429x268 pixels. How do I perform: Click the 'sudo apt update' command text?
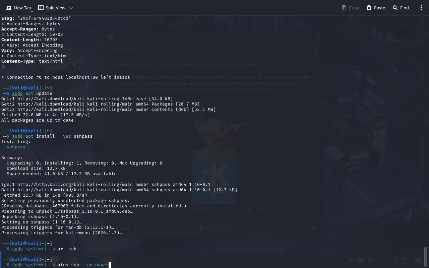(x=32, y=93)
